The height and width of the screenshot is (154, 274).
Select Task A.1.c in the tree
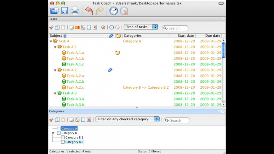click(x=75, y=64)
